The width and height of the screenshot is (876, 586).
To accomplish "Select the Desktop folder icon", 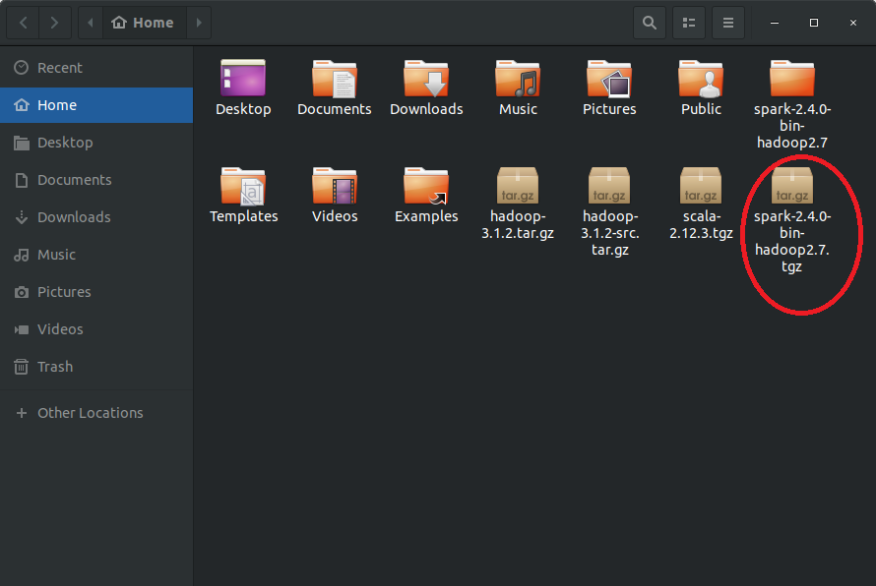I will tap(243, 78).
